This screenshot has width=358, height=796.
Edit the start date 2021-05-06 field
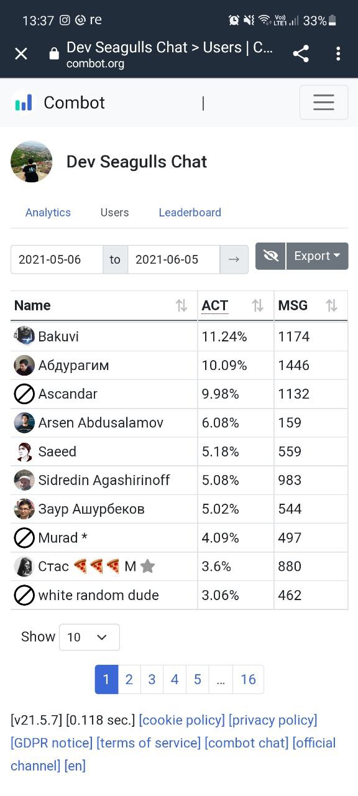(x=57, y=259)
